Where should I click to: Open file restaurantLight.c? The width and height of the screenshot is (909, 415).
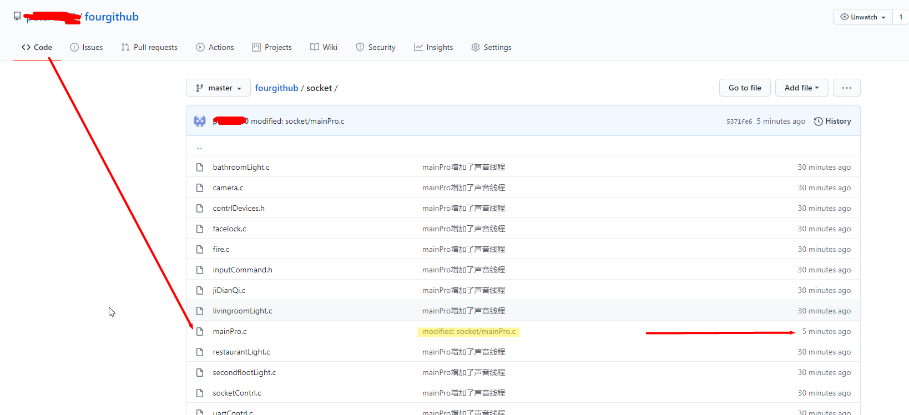click(241, 352)
